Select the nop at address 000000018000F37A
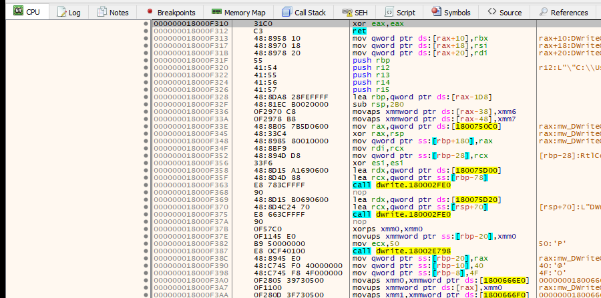Image resolution: width=601 pixels, height=298 pixels. 359,222
